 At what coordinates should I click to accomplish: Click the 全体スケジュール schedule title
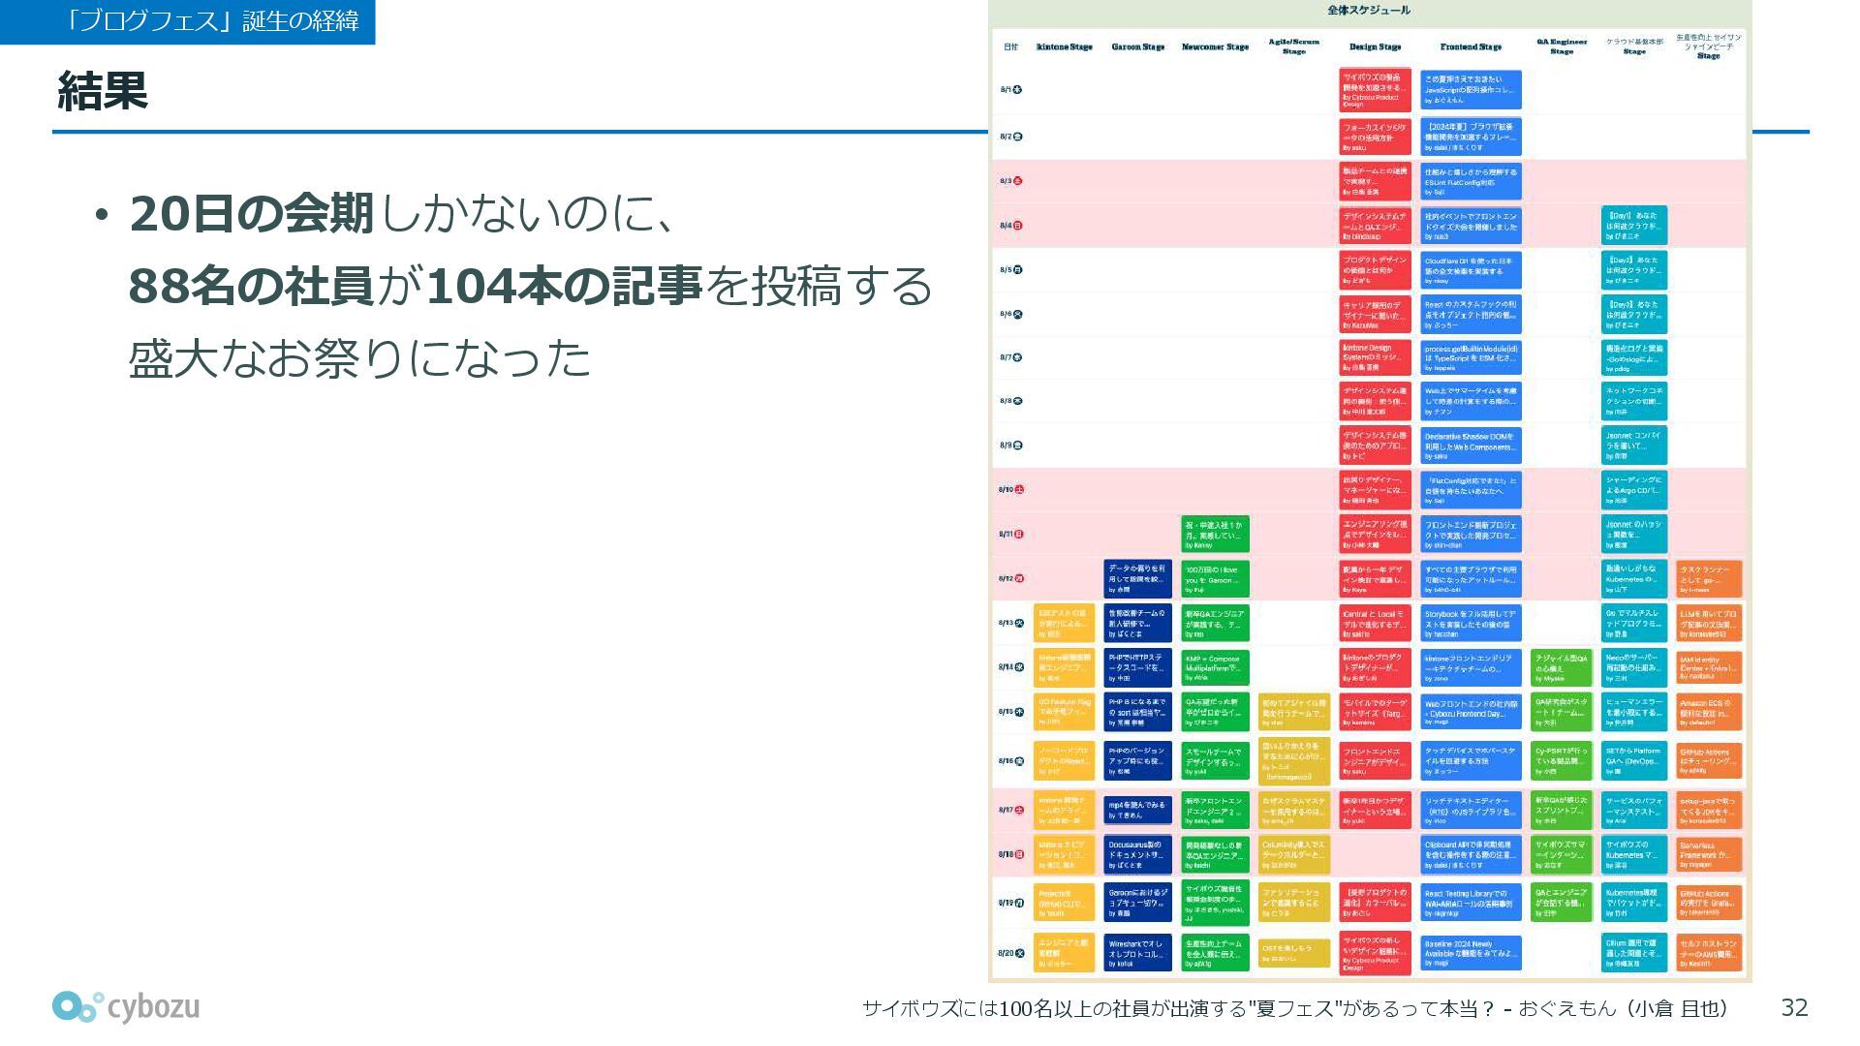tap(1369, 11)
